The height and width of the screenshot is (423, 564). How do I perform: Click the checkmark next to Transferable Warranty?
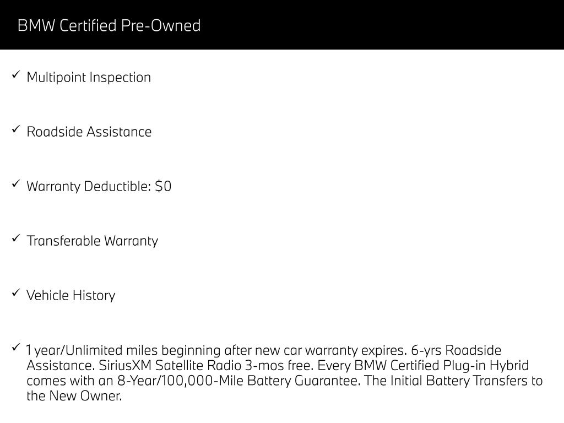(x=15, y=238)
